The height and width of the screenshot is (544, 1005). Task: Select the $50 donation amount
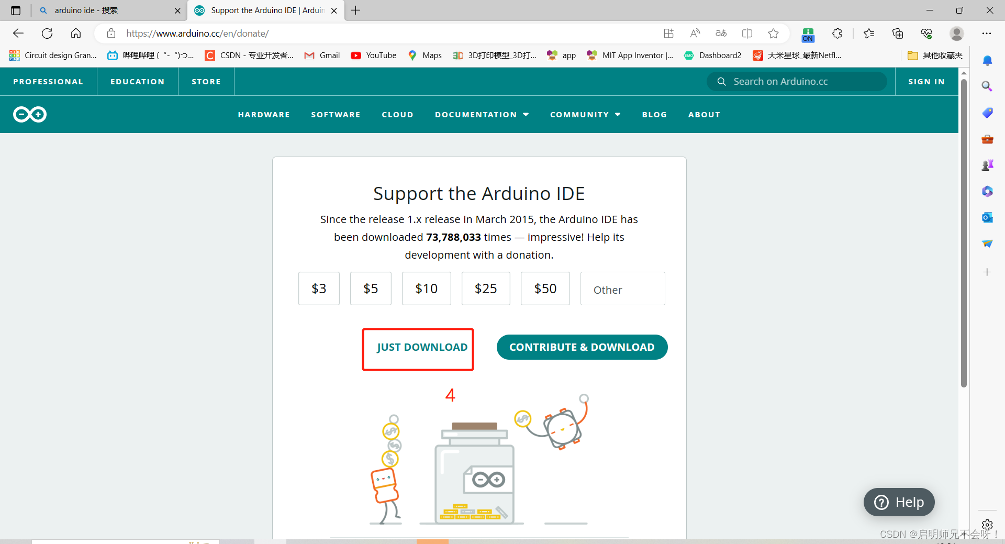tap(545, 288)
